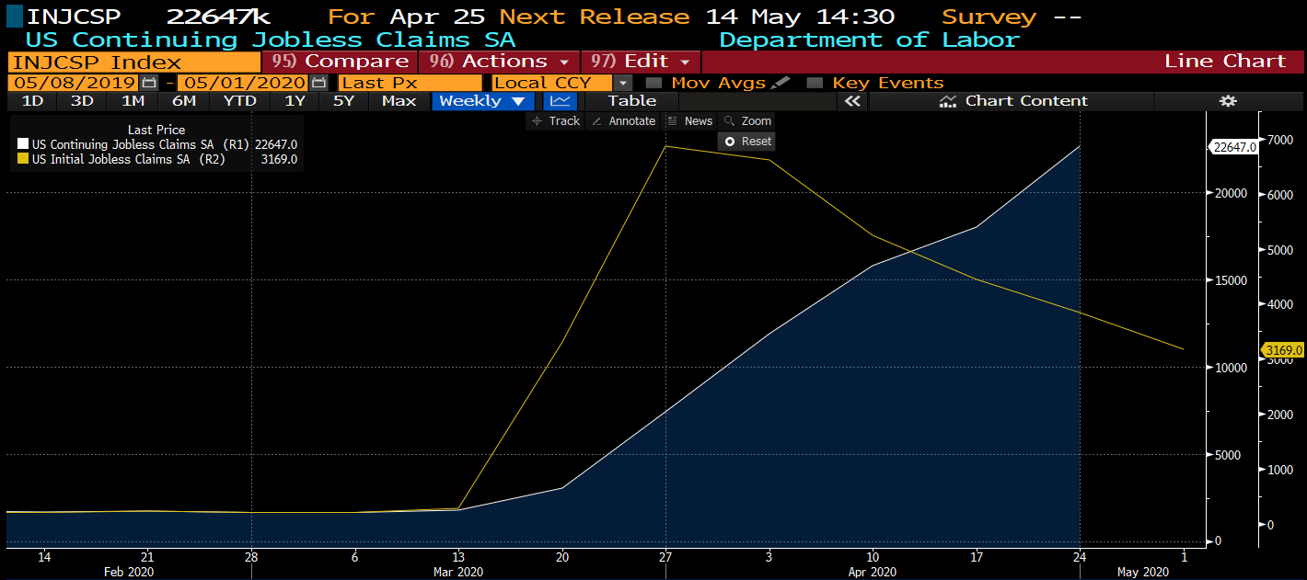Click white swatch for Continuing Jobless Claims

click(x=23, y=144)
